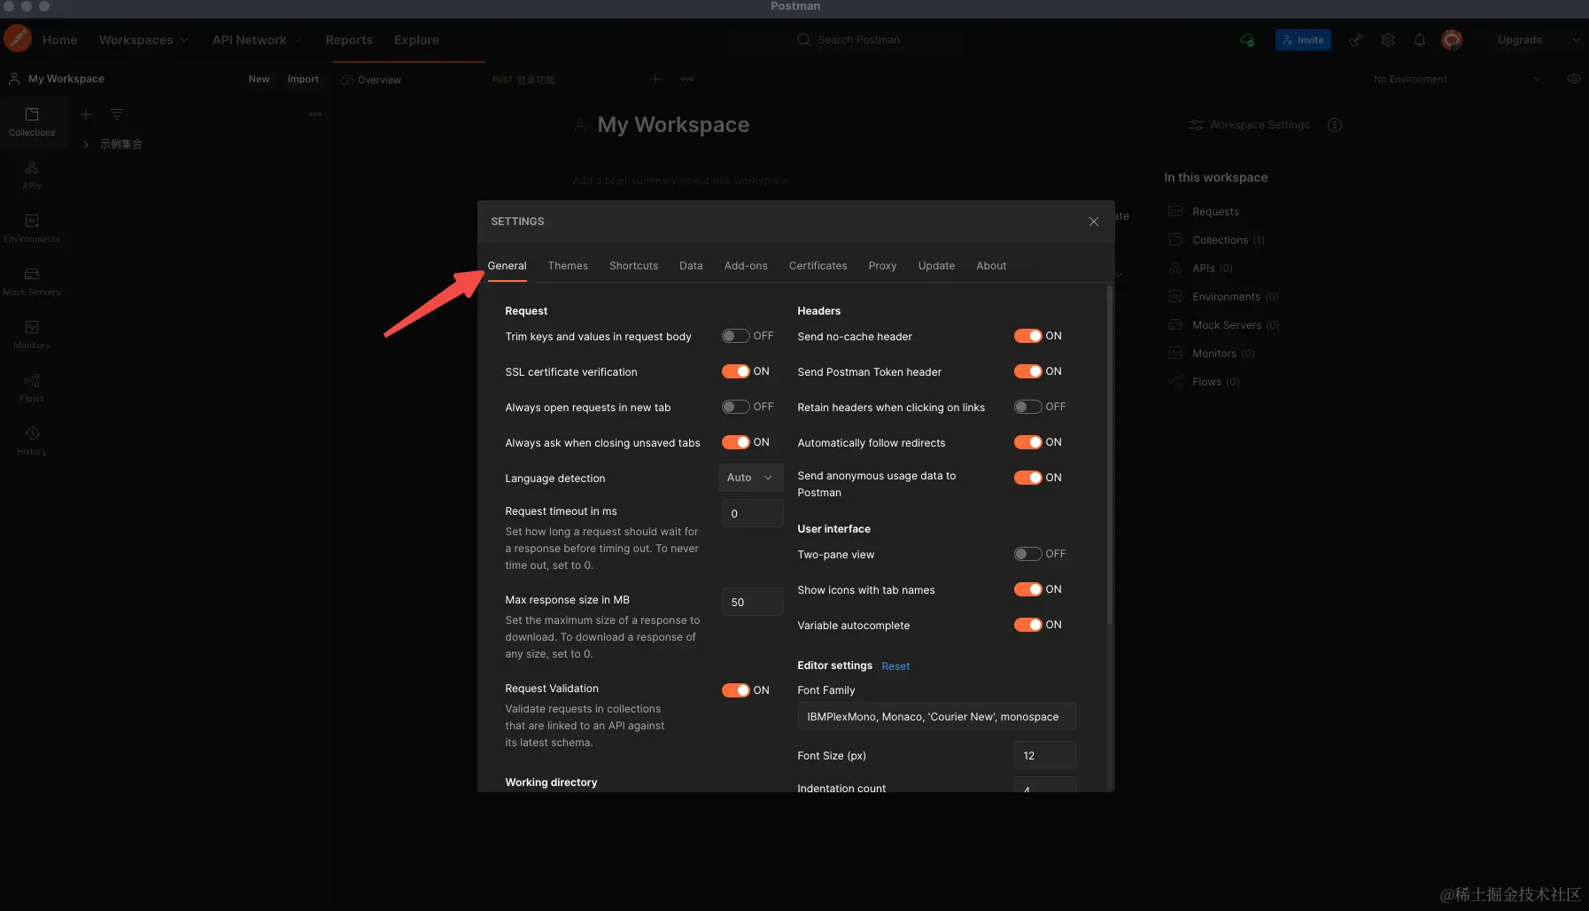
Task: Click the Invite button
Action: click(x=1303, y=40)
